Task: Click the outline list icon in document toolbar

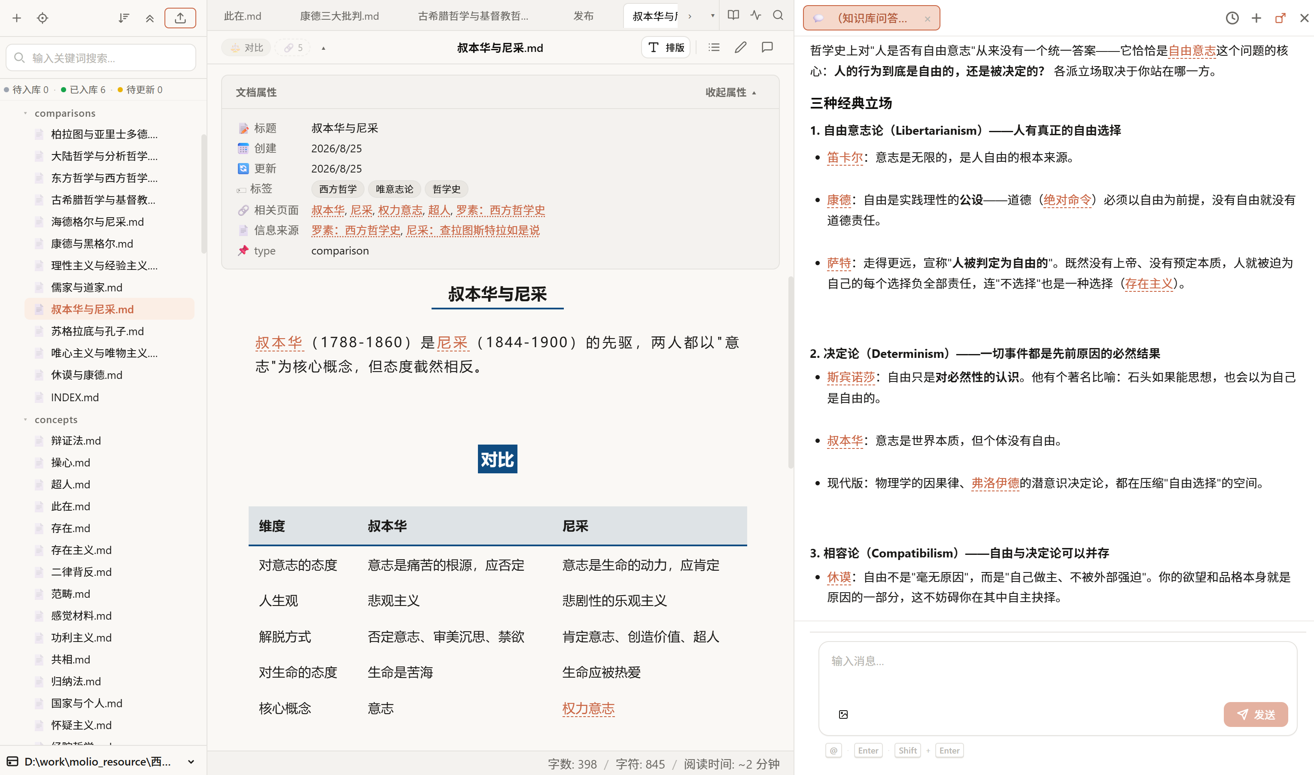Action: (714, 48)
